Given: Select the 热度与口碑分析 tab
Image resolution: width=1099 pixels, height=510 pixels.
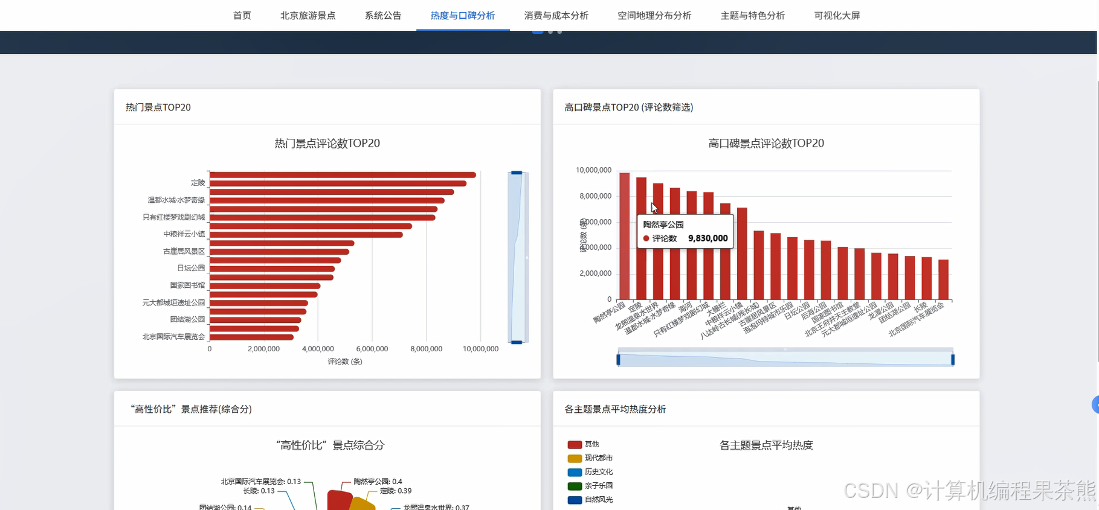Looking at the screenshot, I should 463,16.
